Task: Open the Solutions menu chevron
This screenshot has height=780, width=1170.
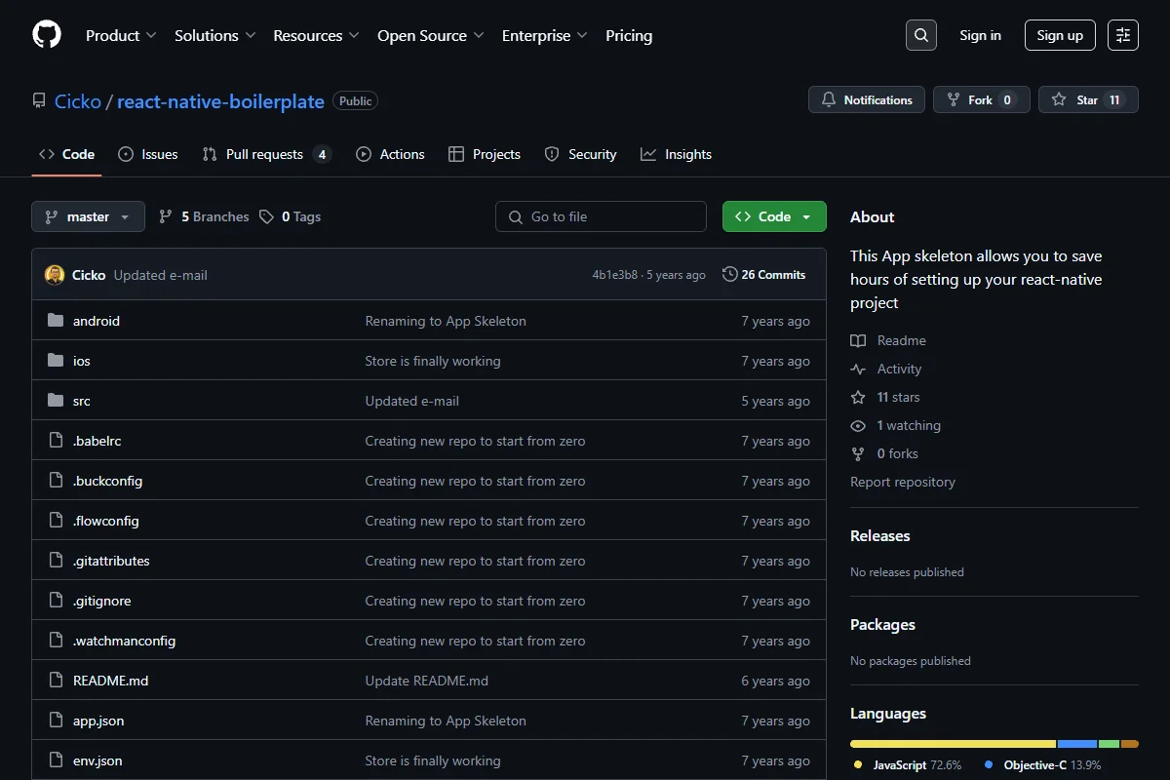Action: [x=251, y=35]
